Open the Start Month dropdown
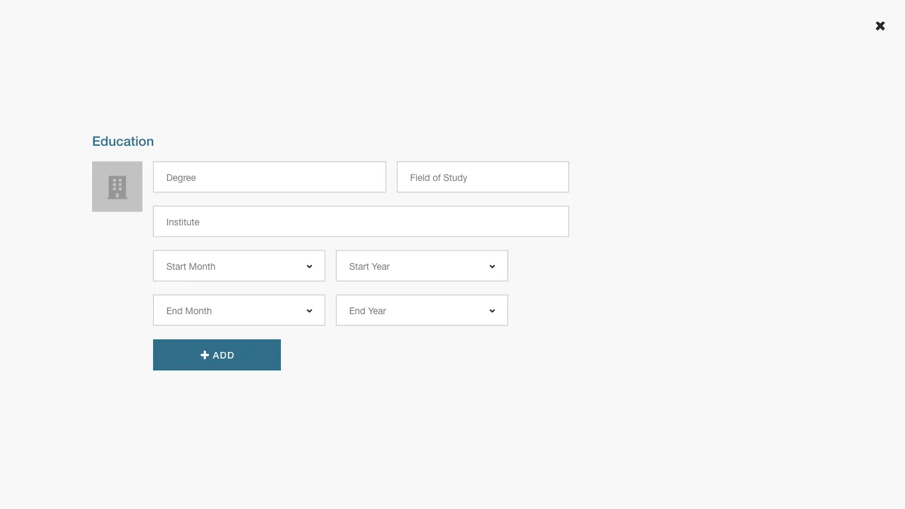This screenshot has height=509, width=905. 239,266
